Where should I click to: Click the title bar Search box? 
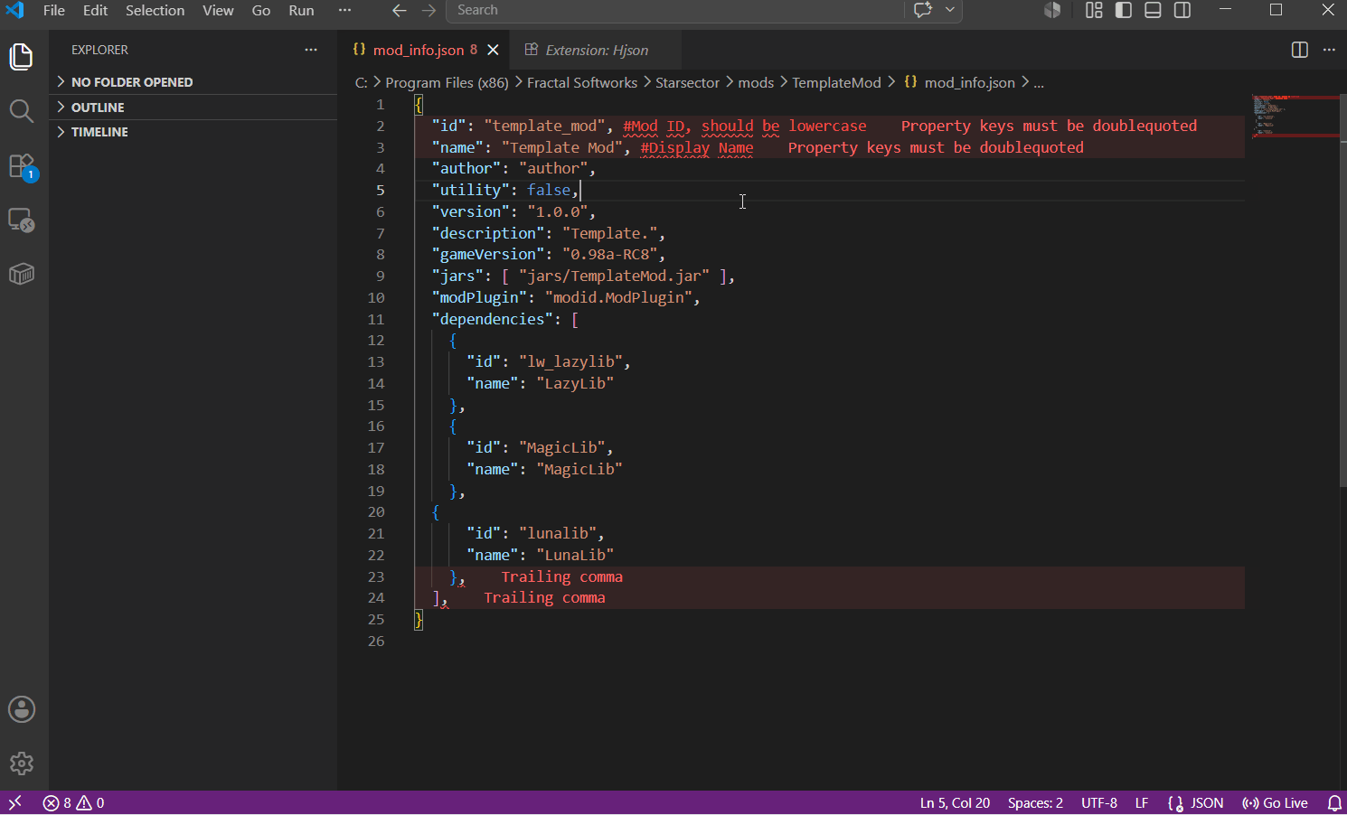[674, 10]
